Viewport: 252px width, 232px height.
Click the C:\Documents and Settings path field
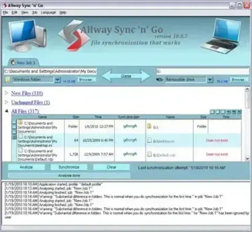50,71
